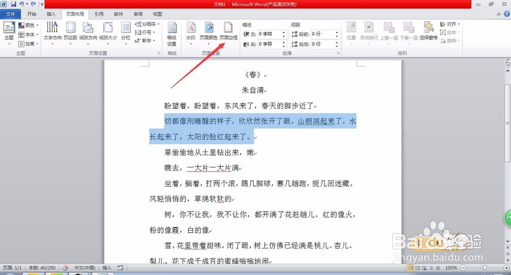Image resolution: width=511 pixels, height=275 pixels.
Task: Switch to the 审阅 (Review) tab
Action: point(138,14)
